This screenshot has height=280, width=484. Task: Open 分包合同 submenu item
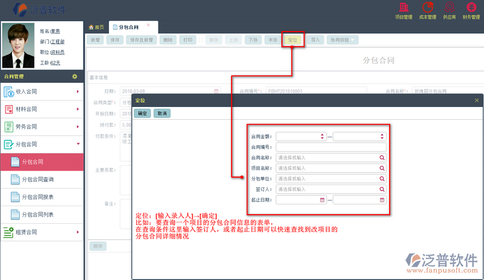tap(42, 161)
